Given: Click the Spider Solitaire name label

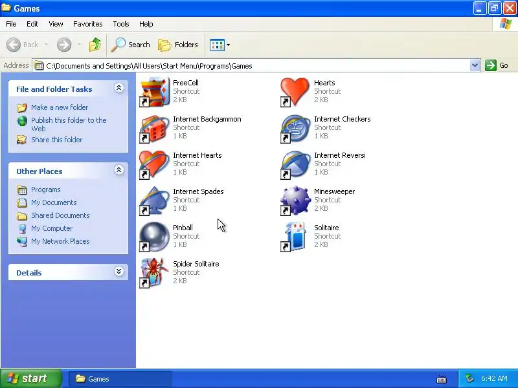Looking at the screenshot, I should pyautogui.click(x=196, y=264).
